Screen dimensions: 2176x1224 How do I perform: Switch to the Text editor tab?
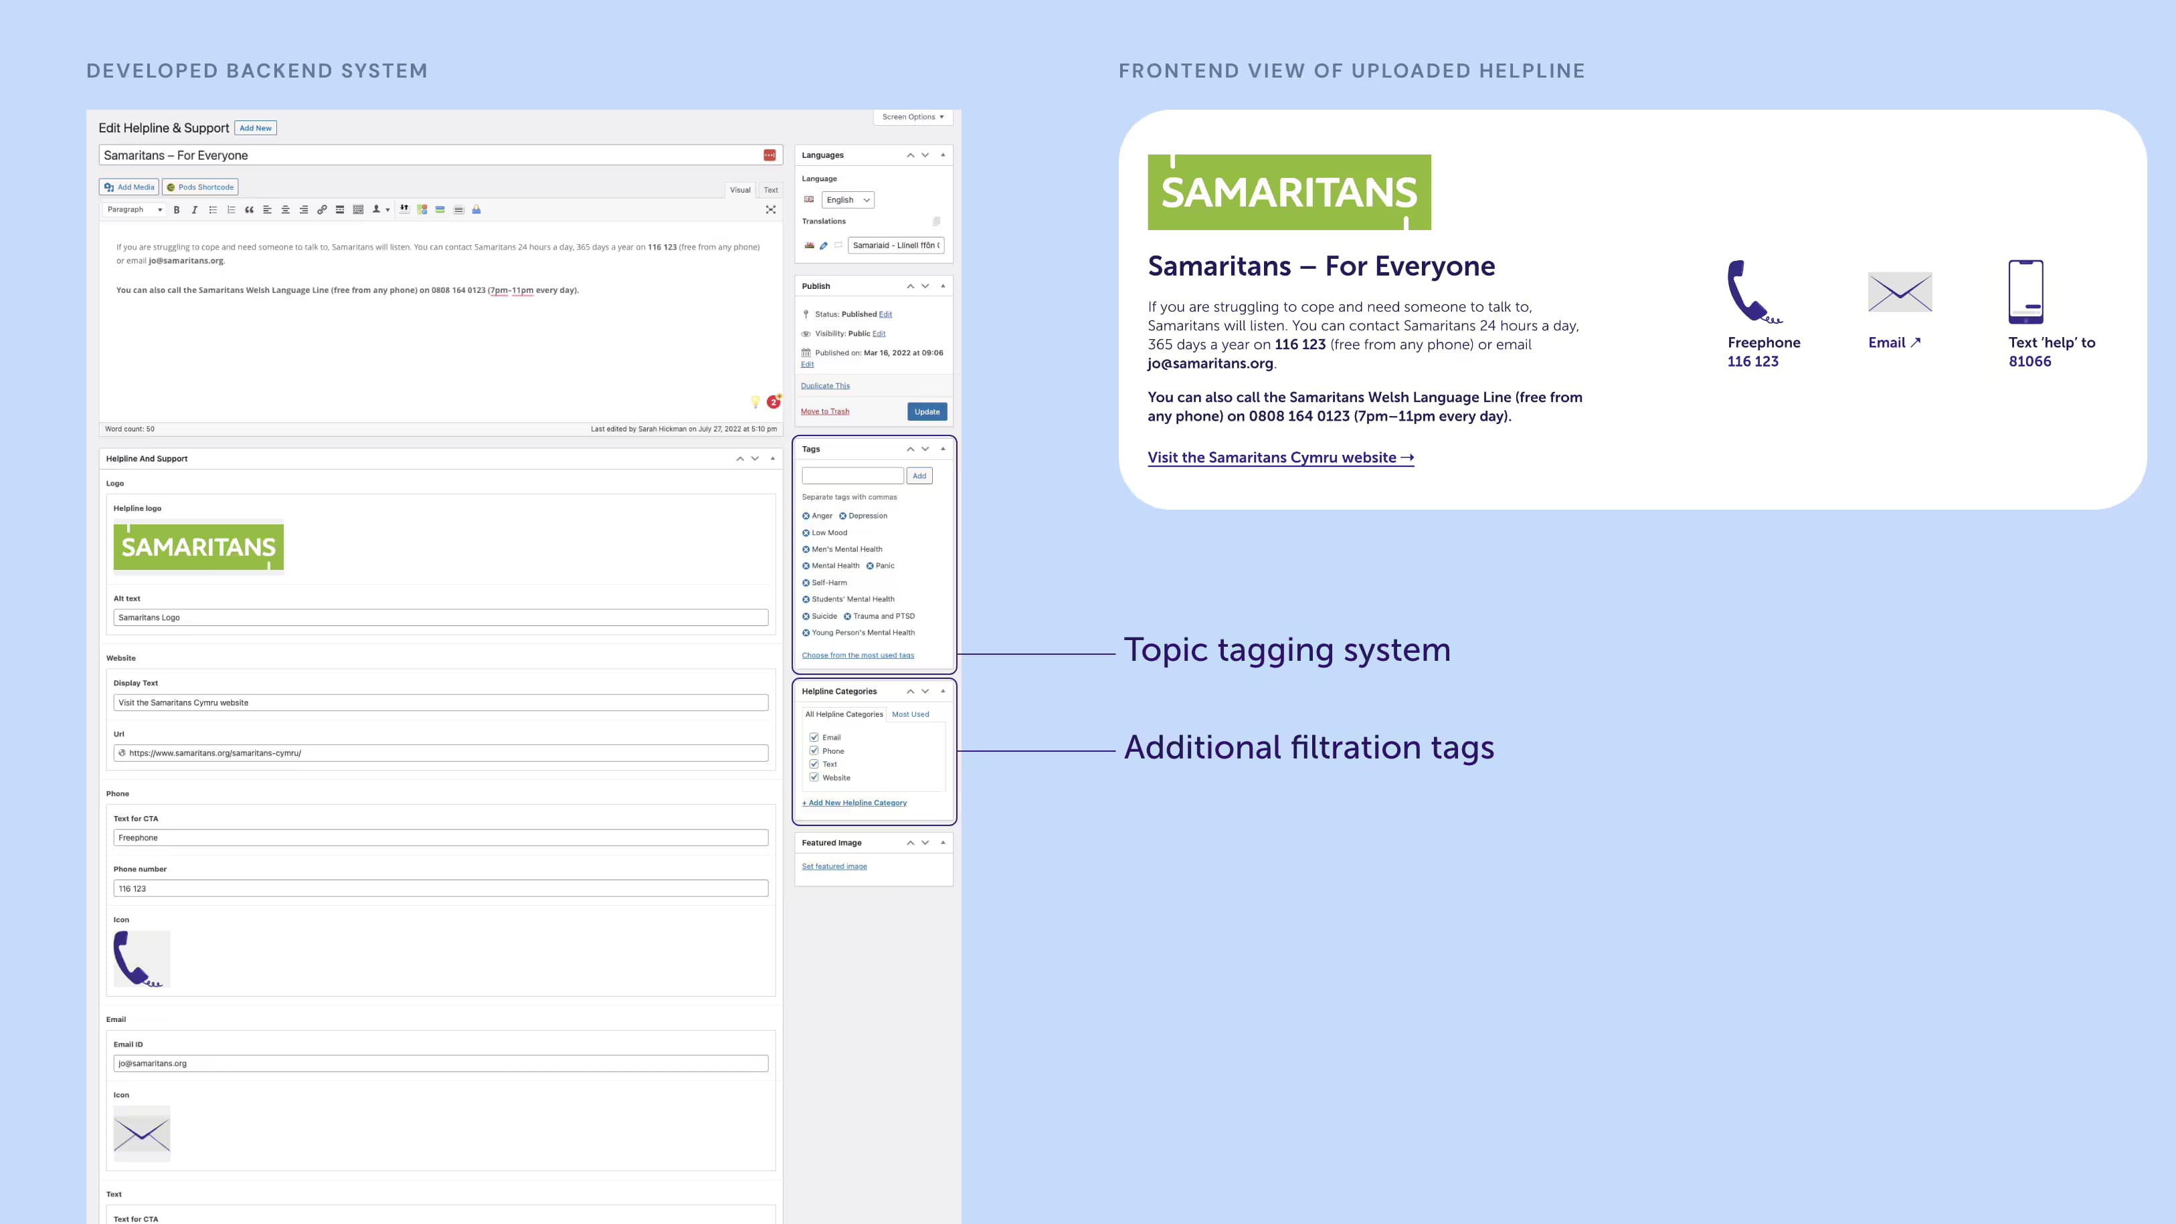770,190
